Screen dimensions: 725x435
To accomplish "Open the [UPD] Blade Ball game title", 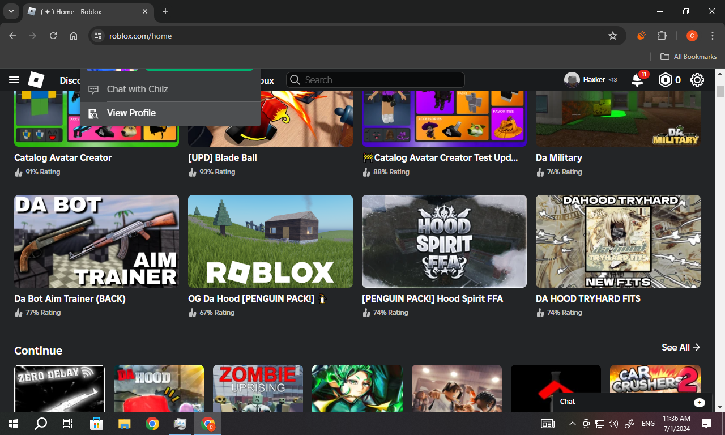I will pyautogui.click(x=223, y=157).
